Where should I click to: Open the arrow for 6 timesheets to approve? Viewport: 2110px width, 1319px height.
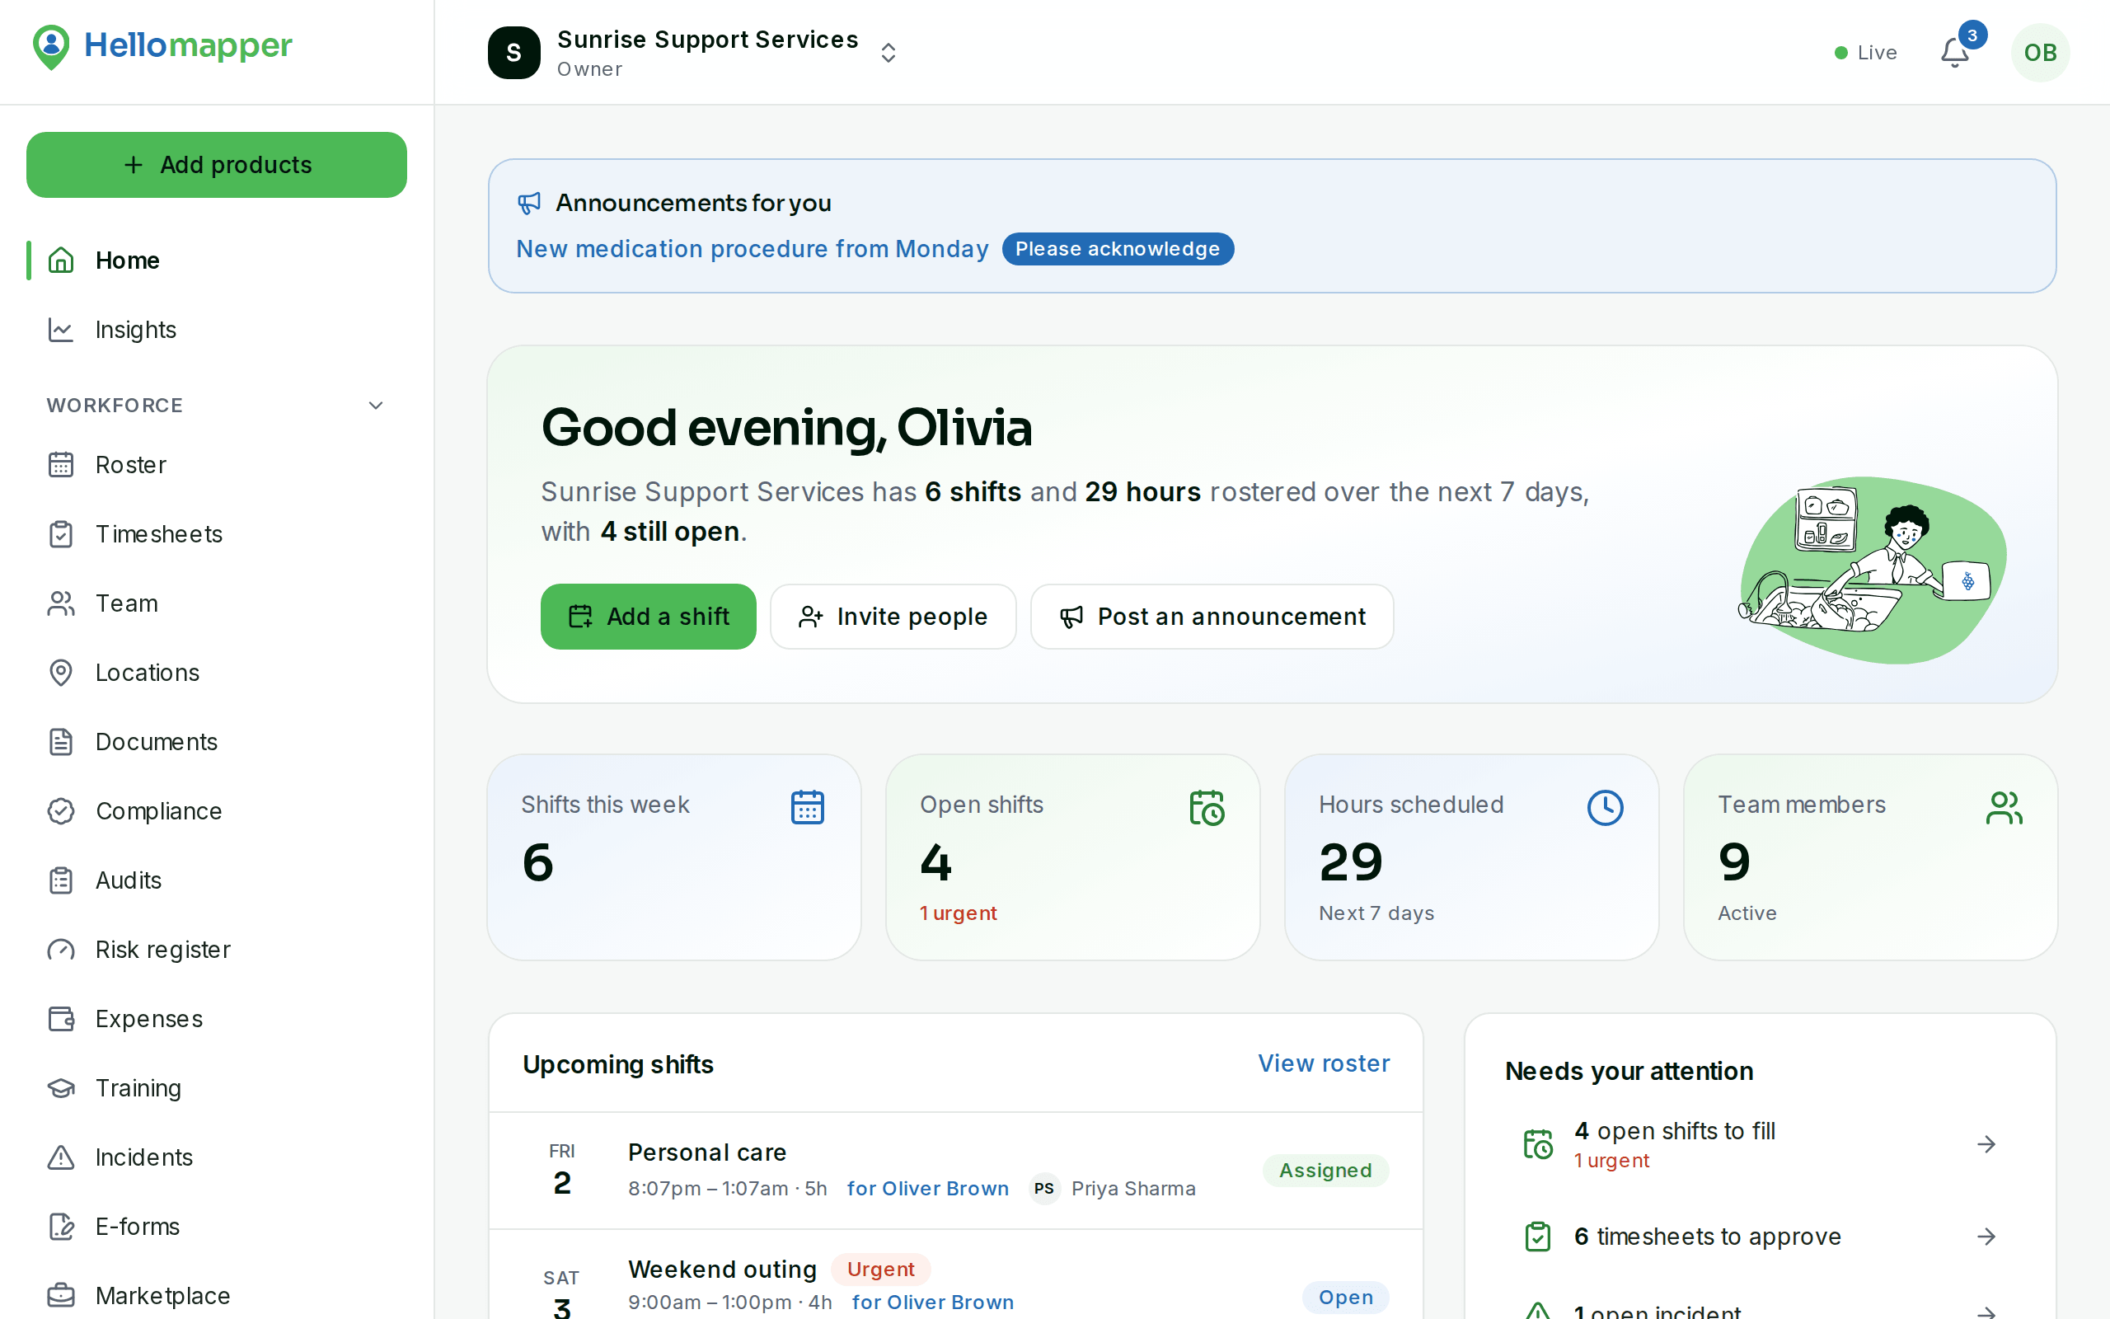click(1986, 1236)
